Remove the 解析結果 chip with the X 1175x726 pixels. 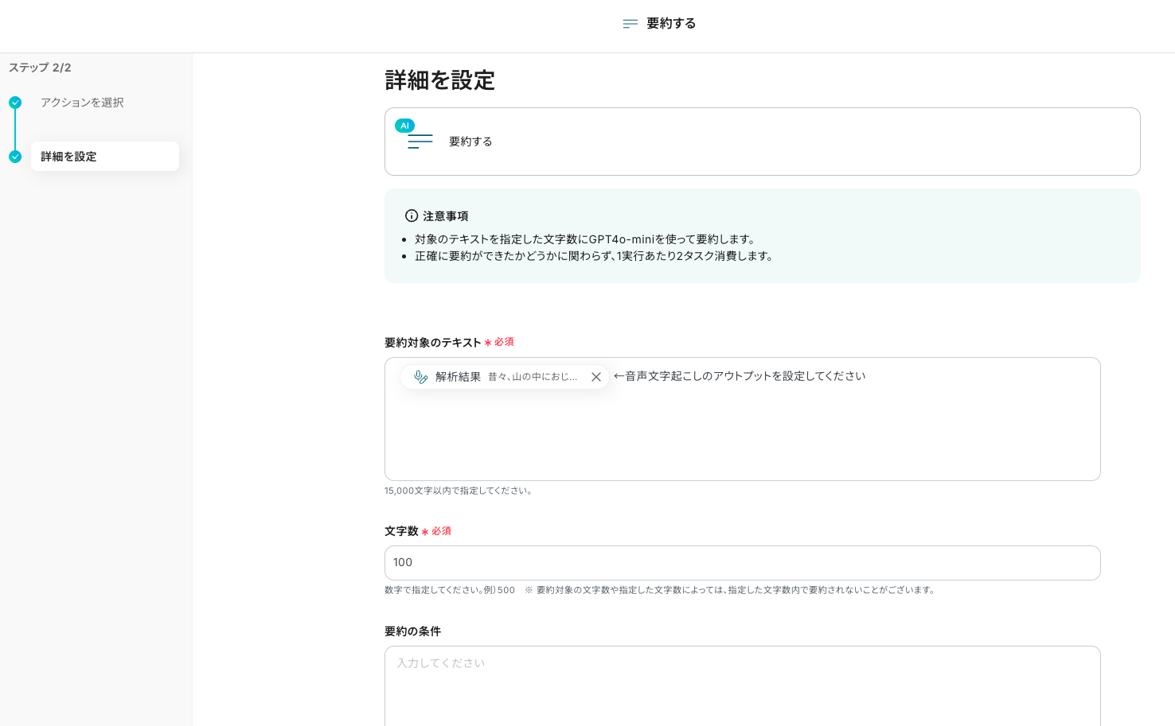(x=595, y=377)
